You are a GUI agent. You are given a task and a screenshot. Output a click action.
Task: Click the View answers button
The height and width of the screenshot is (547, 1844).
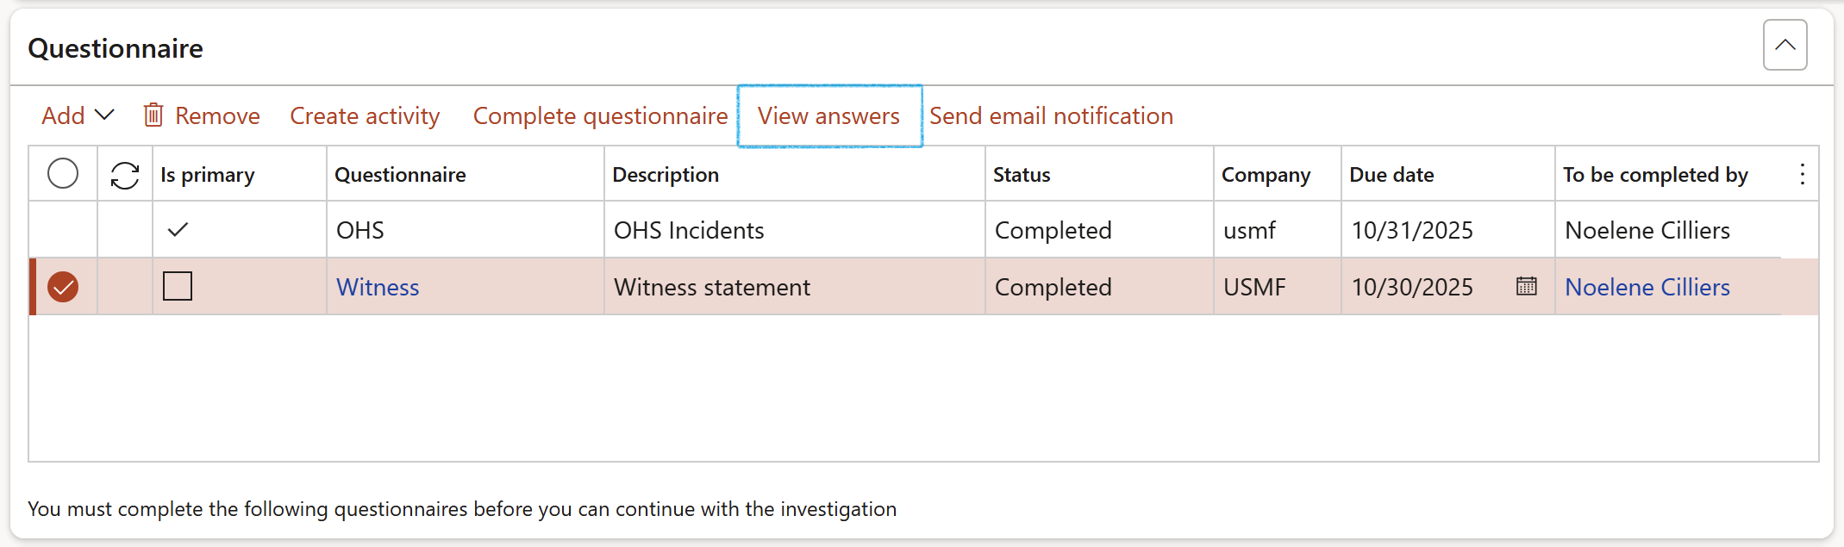pyautogui.click(x=828, y=115)
